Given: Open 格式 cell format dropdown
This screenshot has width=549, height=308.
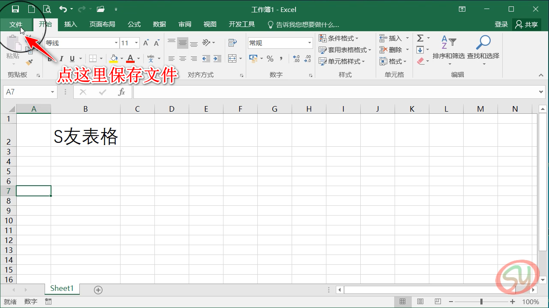Looking at the screenshot, I should point(393,61).
